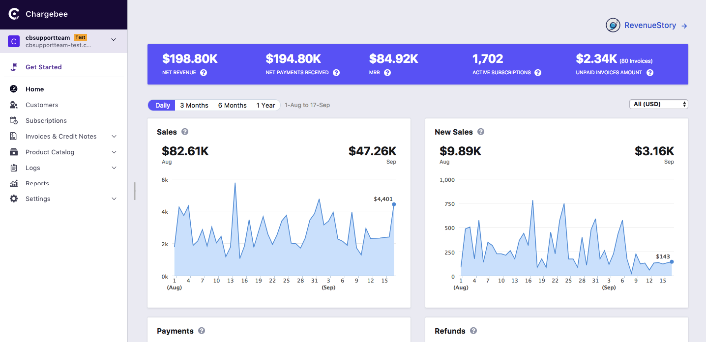
Task: Expand the cbsupportteam account switcher
Action: tap(114, 41)
